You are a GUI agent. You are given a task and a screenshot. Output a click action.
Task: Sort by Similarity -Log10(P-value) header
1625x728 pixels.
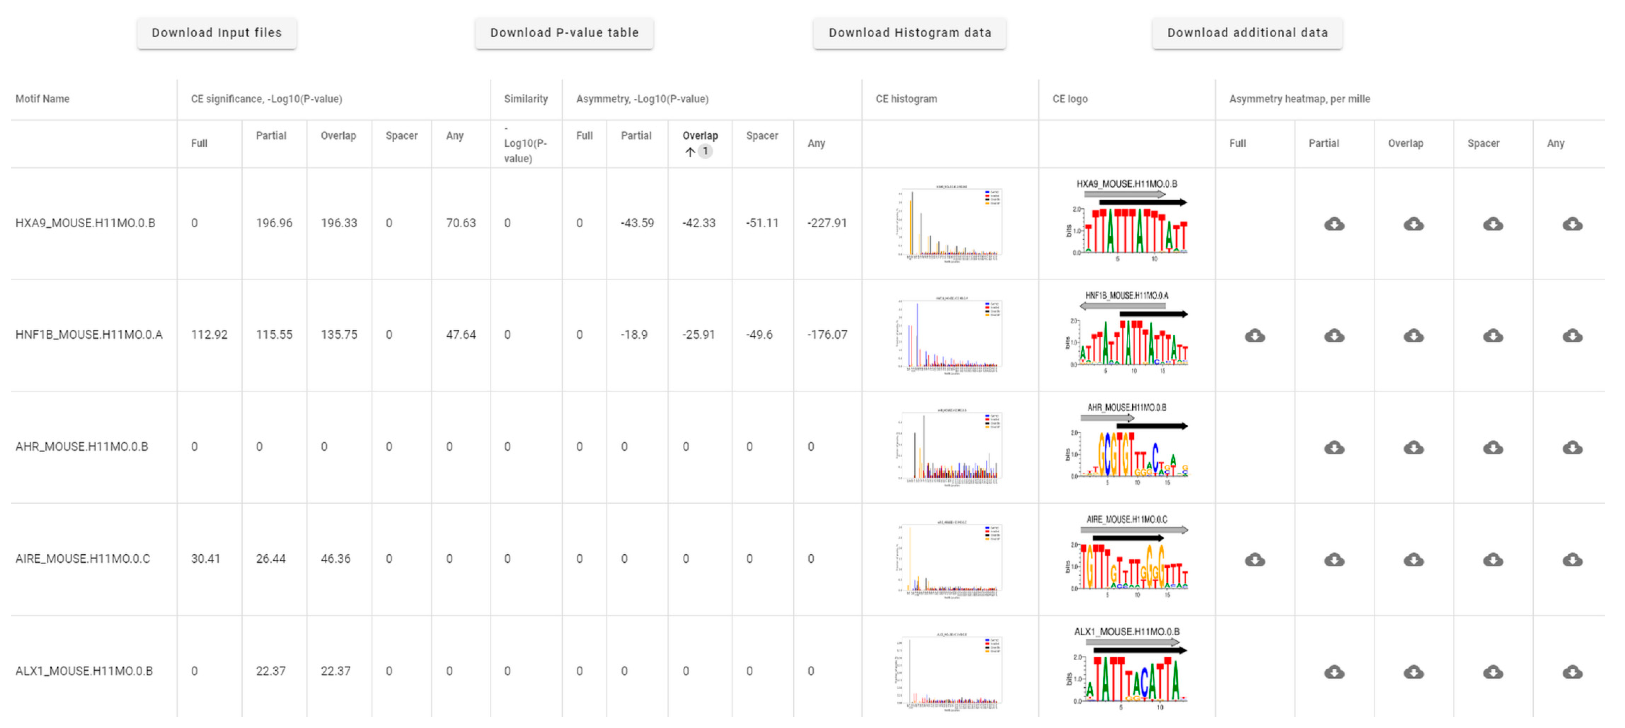tap(525, 143)
